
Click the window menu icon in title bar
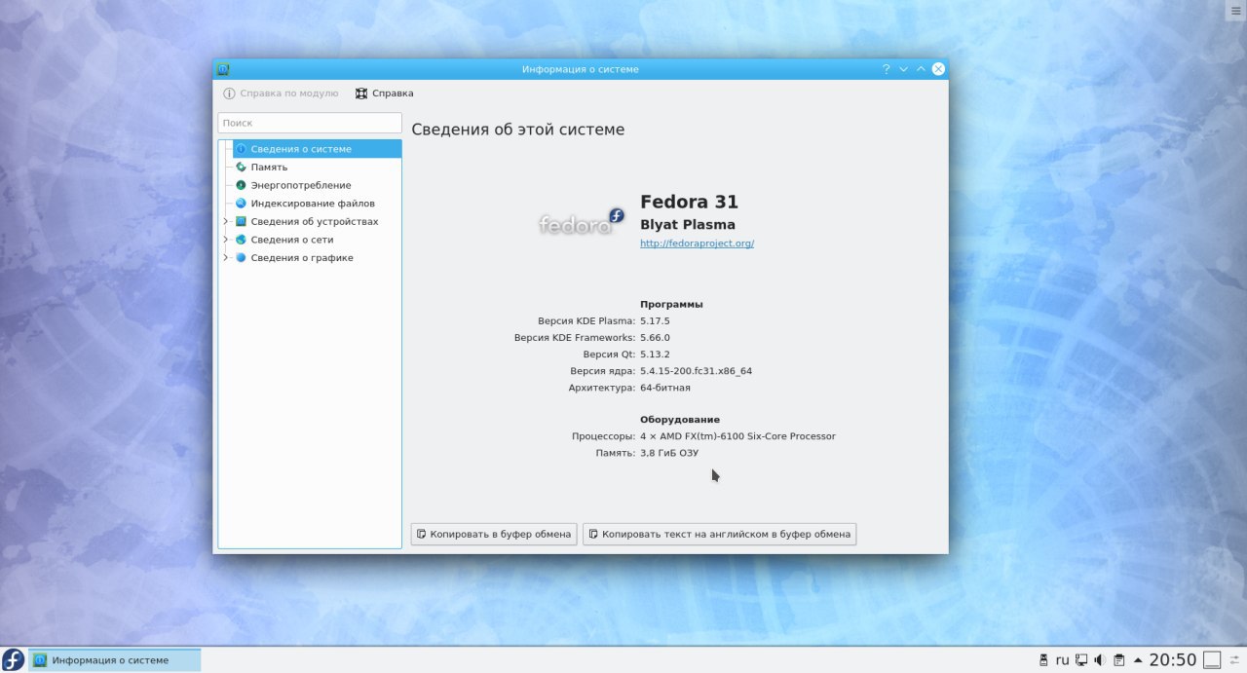point(223,69)
